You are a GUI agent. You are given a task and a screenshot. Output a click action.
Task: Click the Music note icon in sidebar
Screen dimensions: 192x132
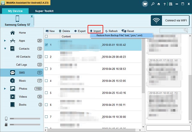pos(12,81)
